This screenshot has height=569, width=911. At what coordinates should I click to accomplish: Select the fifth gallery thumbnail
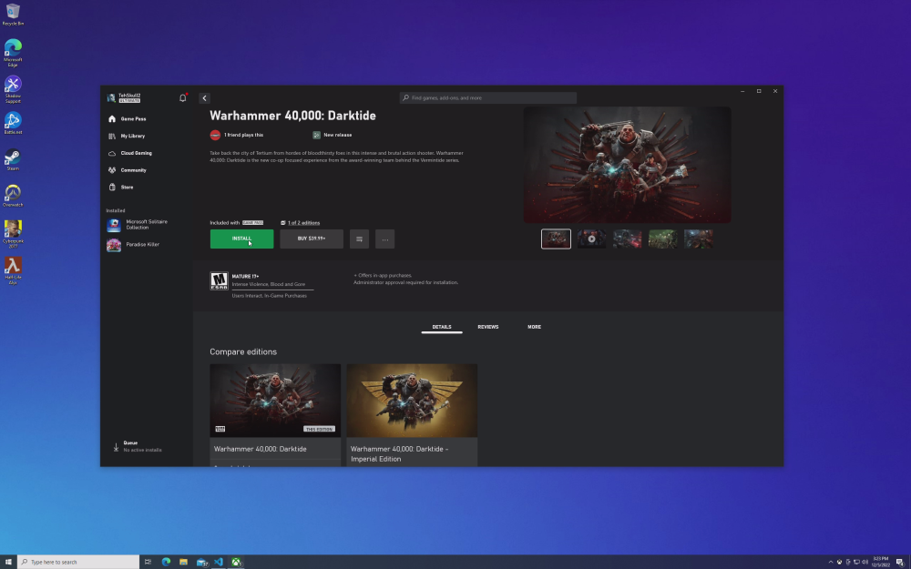pyautogui.click(x=699, y=239)
